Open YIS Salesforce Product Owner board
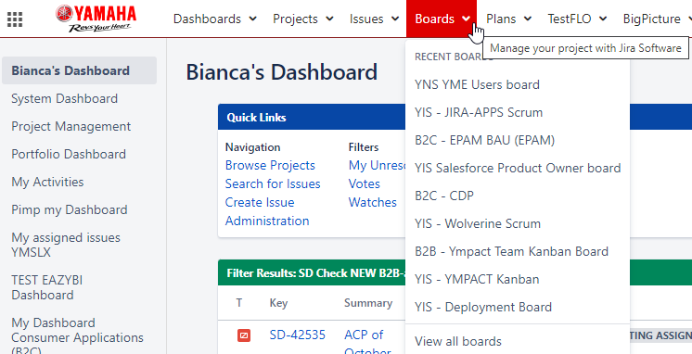Image resolution: width=692 pixels, height=354 pixels. 518,168
